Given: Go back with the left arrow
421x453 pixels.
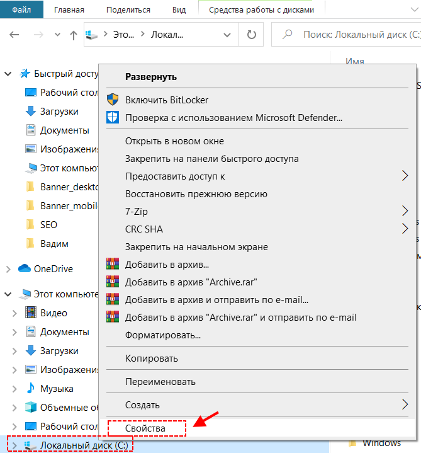Looking at the screenshot, I should (14, 35).
